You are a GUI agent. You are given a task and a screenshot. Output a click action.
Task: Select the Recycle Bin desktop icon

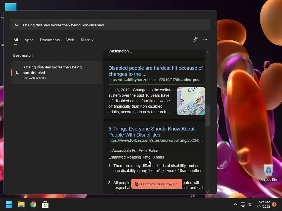(268, 173)
